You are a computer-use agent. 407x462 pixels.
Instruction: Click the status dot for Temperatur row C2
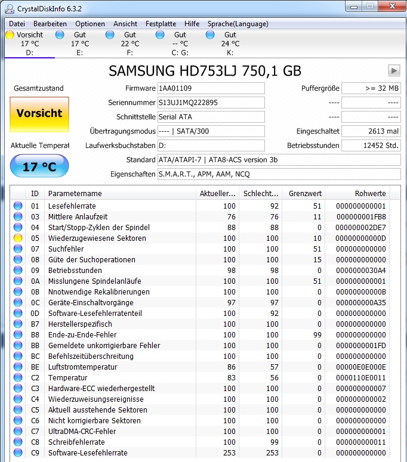18,377
